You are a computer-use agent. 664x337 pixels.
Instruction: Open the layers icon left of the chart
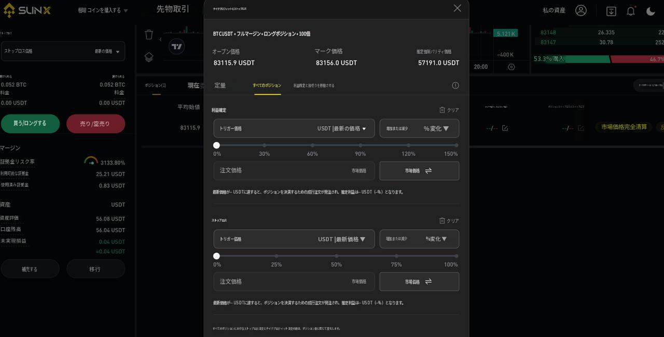149,57
